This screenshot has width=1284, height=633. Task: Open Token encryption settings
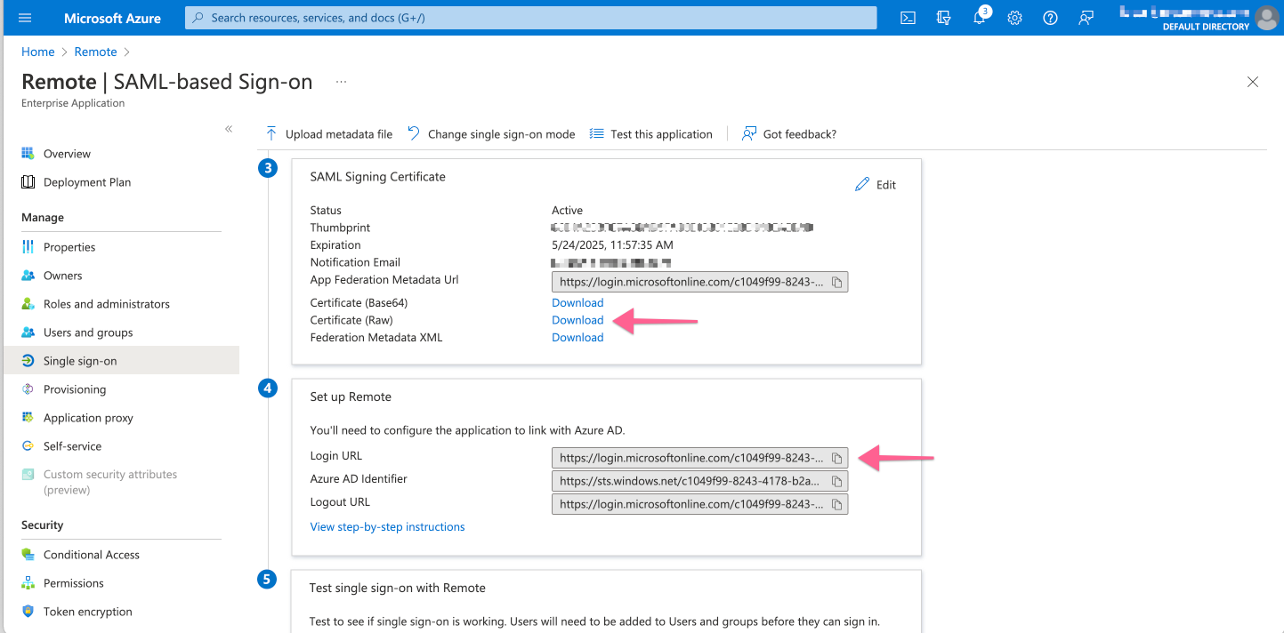(89, 611)
